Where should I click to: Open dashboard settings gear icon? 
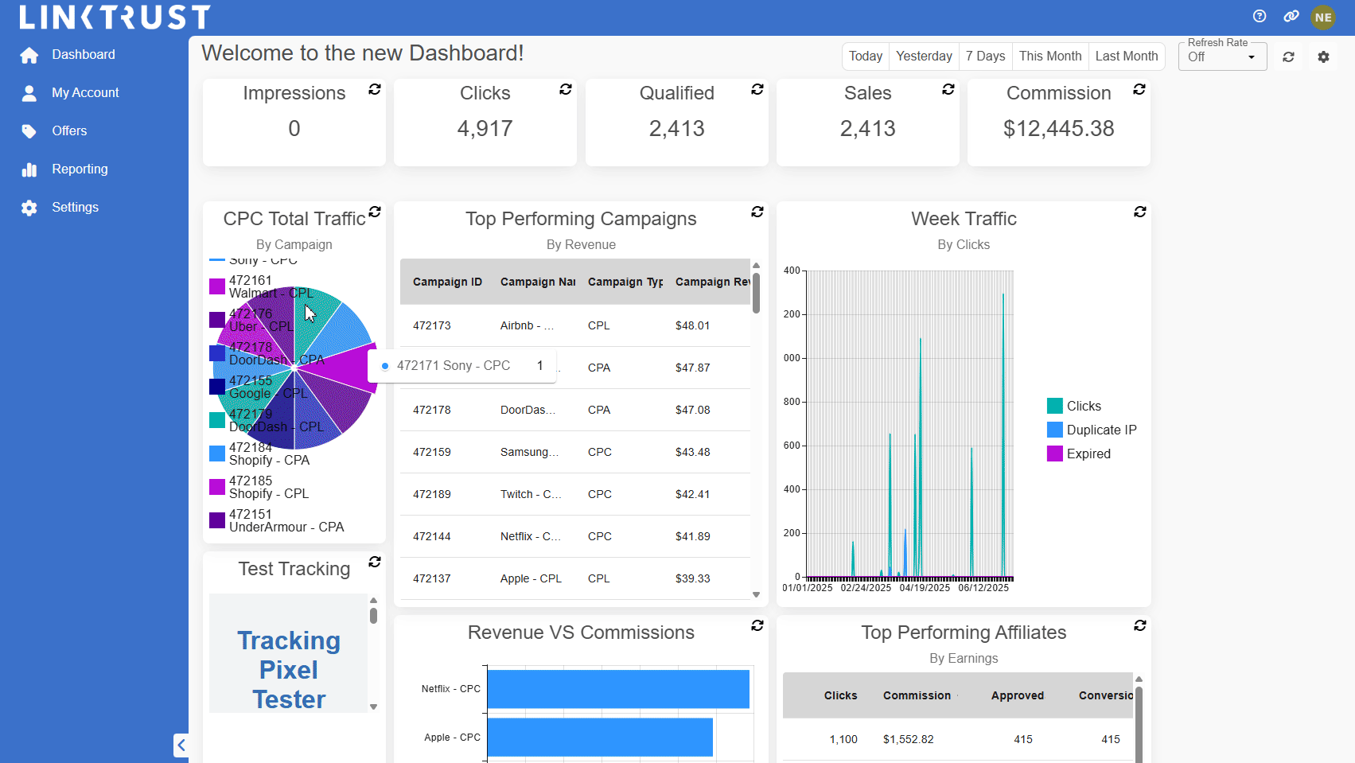click(1323, 56)
